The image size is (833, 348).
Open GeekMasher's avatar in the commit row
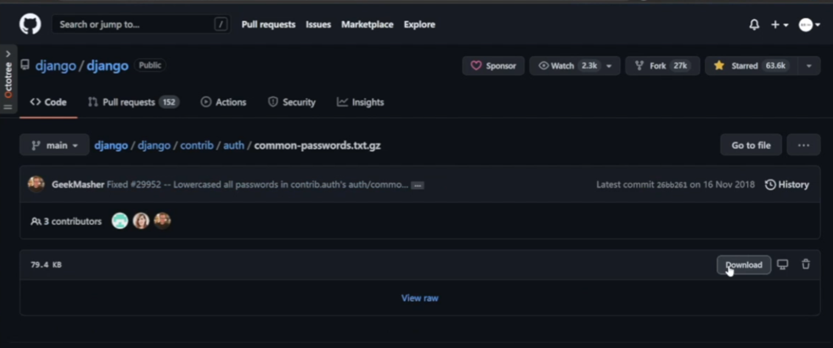coord(36,184)
